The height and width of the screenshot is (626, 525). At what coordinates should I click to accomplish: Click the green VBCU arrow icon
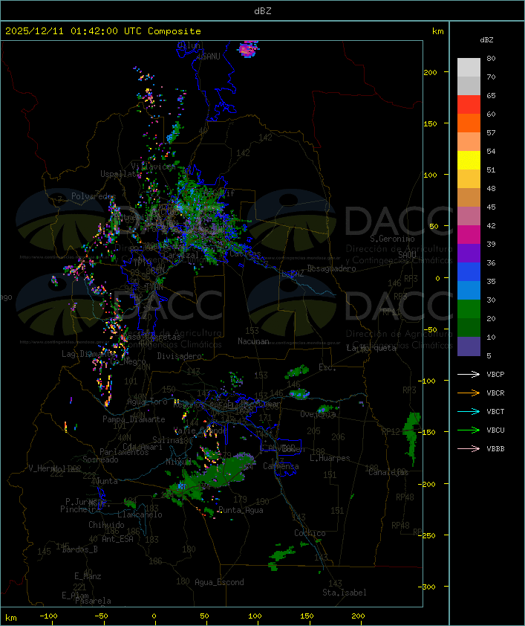469,430
